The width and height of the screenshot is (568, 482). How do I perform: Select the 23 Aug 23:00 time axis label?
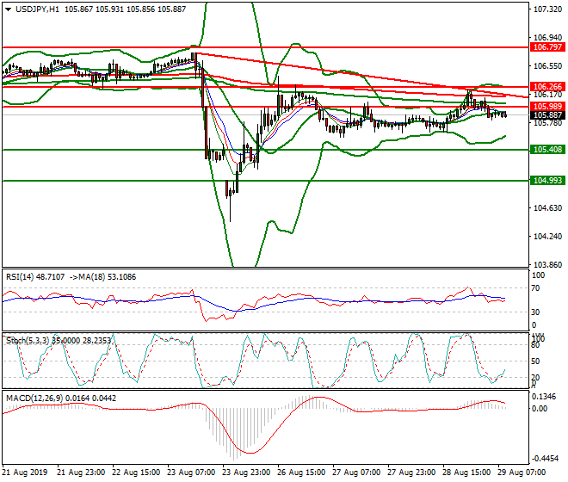point(246,473)
